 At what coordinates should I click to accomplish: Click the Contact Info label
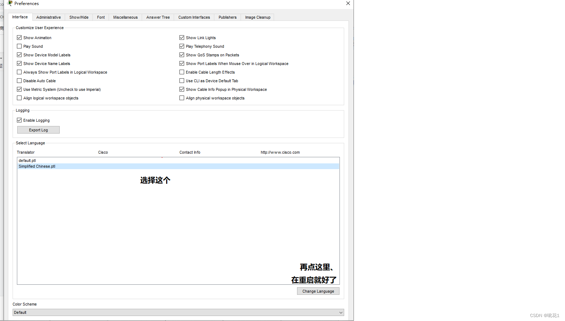click(x=190, y=152)
